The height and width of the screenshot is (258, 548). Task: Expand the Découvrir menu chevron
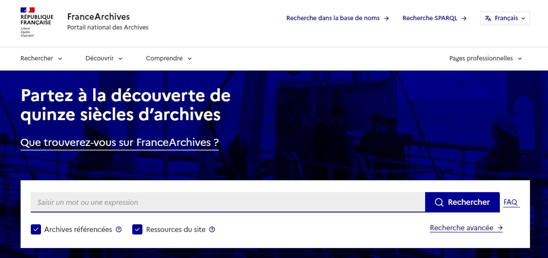click(x=121, y=59)
